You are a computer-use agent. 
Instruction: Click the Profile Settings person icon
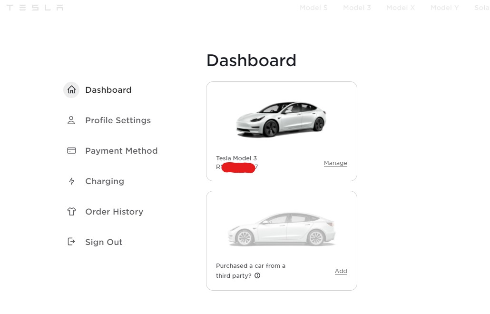pos(71,120)
